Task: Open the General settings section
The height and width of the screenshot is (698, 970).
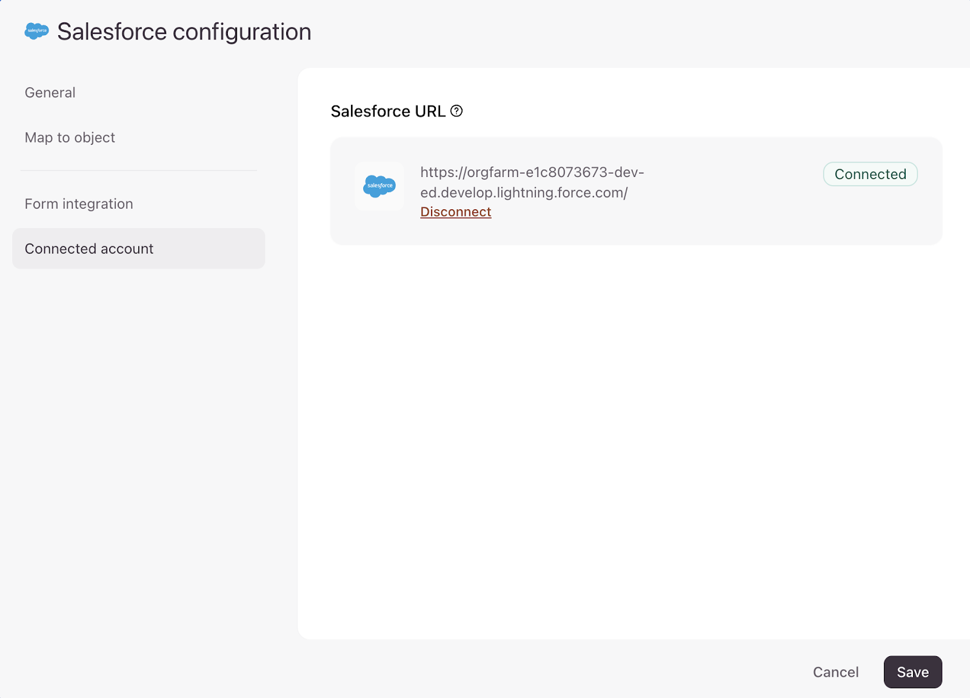Action: point(50,93)
